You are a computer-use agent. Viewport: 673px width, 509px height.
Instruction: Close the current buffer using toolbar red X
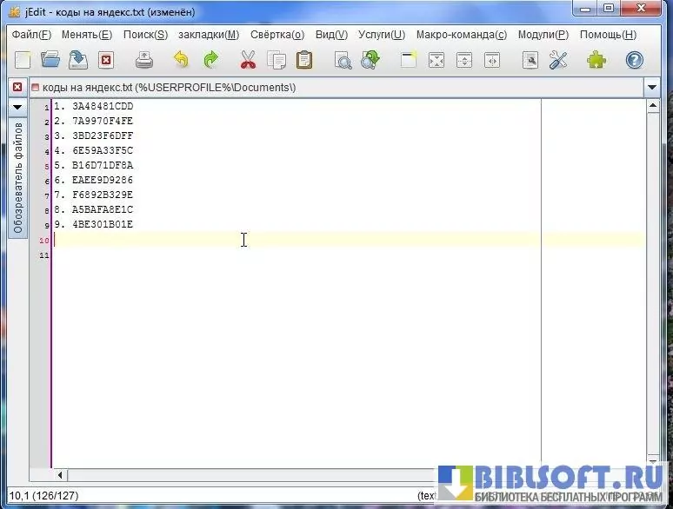pyautogui.click(x=106, y=60)
